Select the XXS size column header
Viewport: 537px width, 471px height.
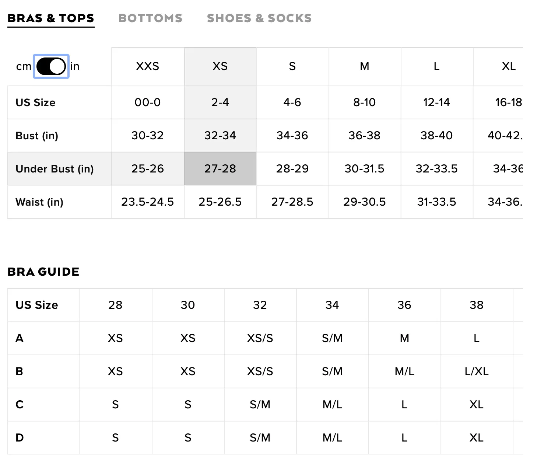(x=148, y=67)
